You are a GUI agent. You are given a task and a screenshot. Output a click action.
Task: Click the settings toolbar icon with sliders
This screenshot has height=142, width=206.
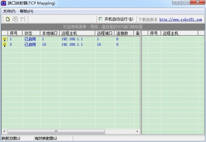pyautogui.click(x=23, y=19)
